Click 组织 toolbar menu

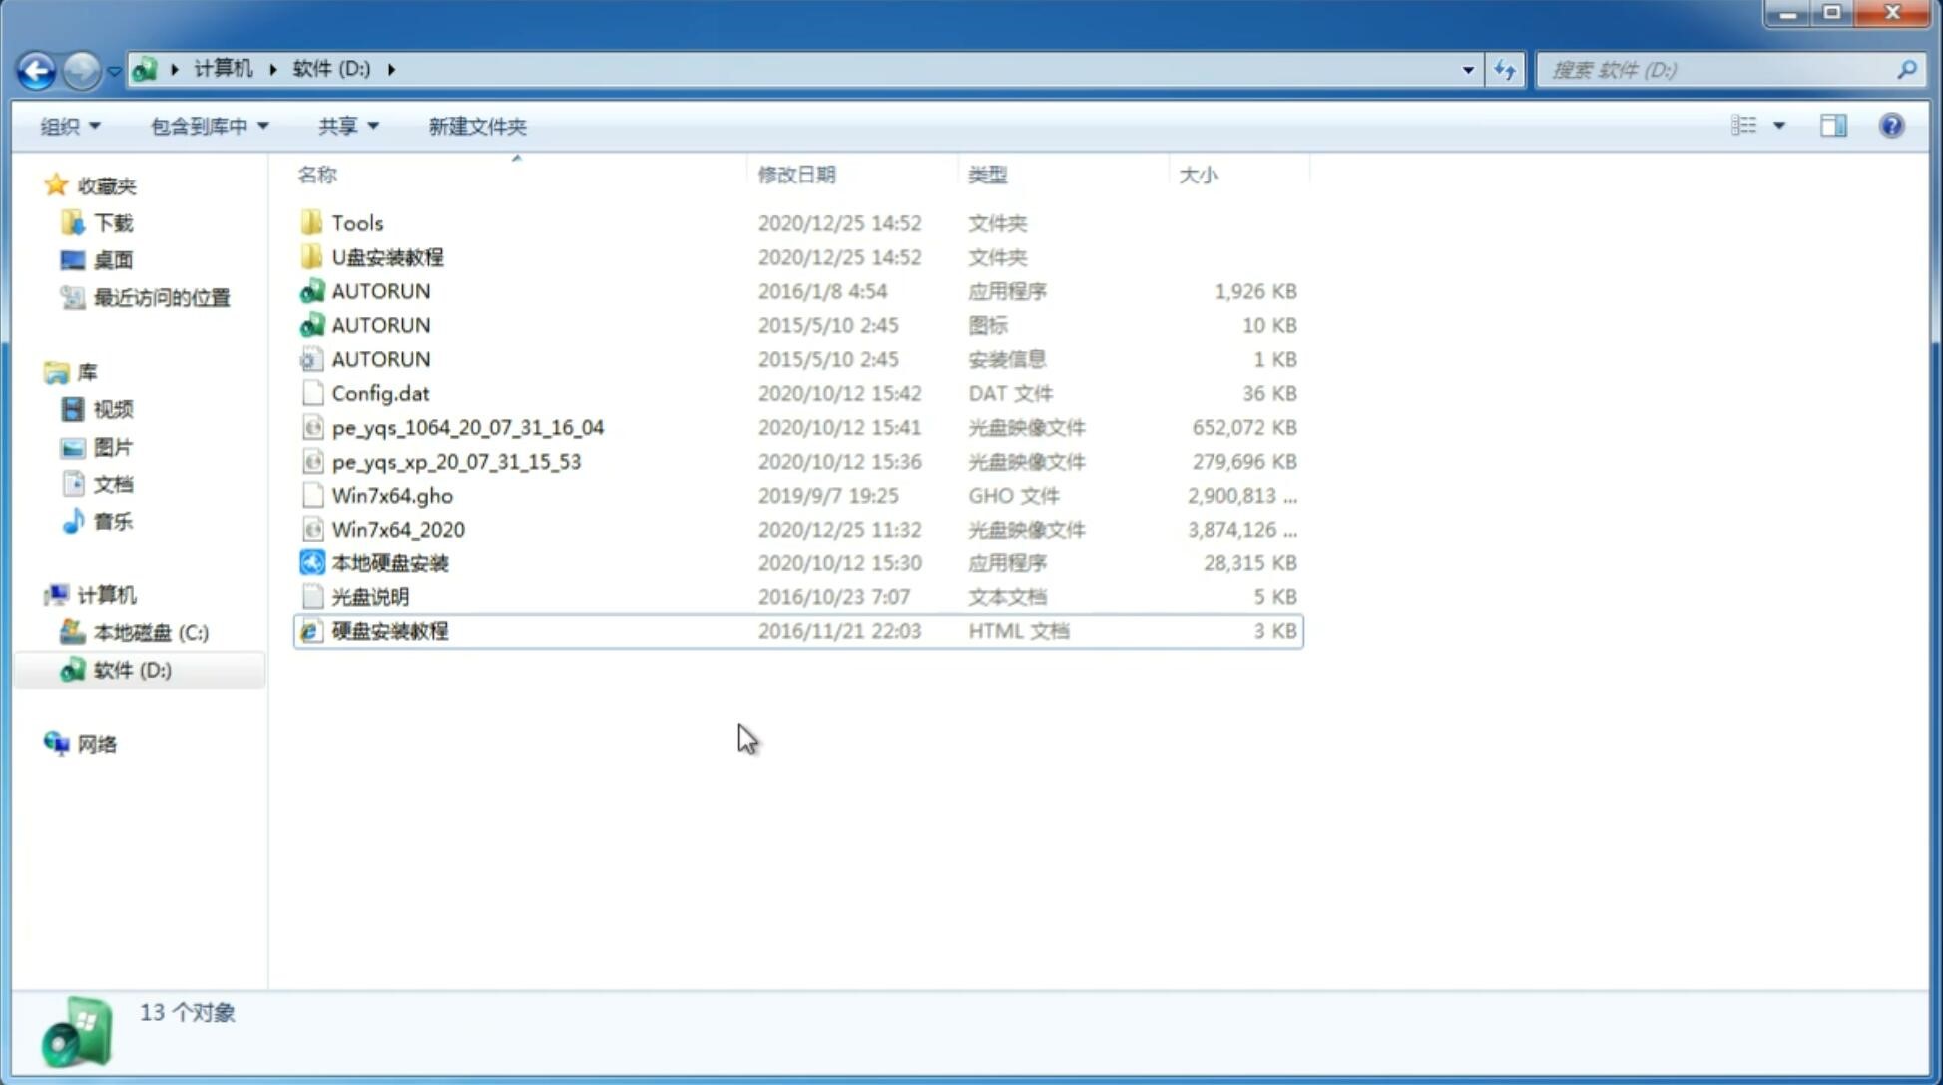(x=70, y=126)
